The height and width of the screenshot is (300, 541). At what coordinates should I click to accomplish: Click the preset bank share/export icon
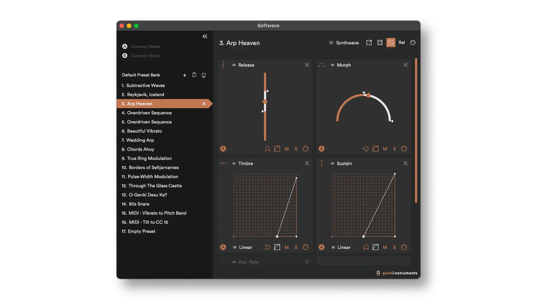[x=194, y=75]
